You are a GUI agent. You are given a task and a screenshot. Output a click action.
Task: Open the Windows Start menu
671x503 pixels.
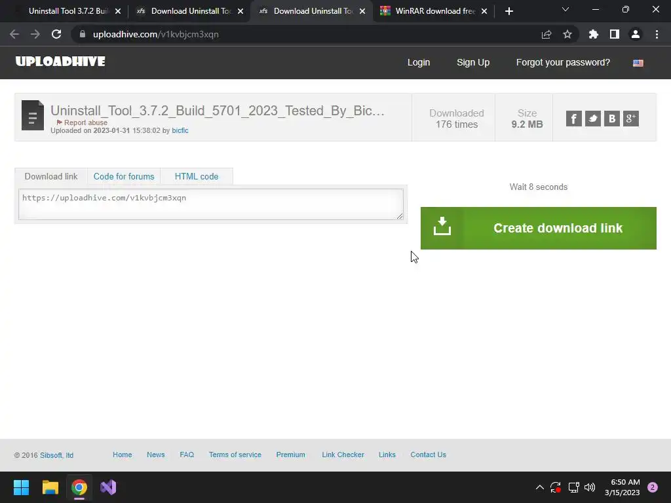tap(21, 487)
